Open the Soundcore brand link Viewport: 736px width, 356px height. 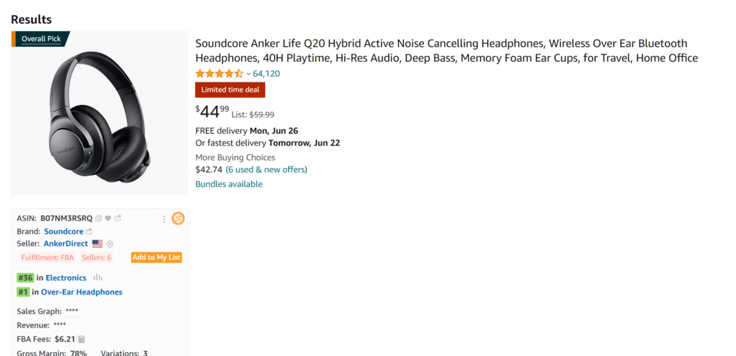click(63, 231)
